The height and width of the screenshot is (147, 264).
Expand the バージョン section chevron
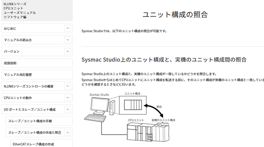point(67,52)
